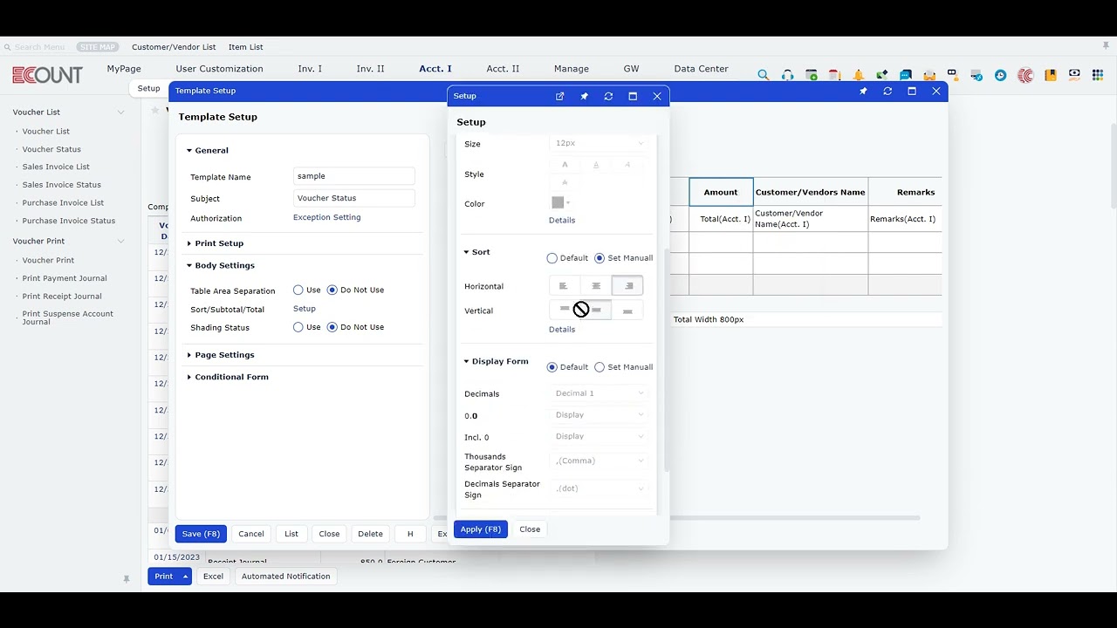Open the User Customization menu
Screen dimensions: 1117x628
click(x=219, y=69)
